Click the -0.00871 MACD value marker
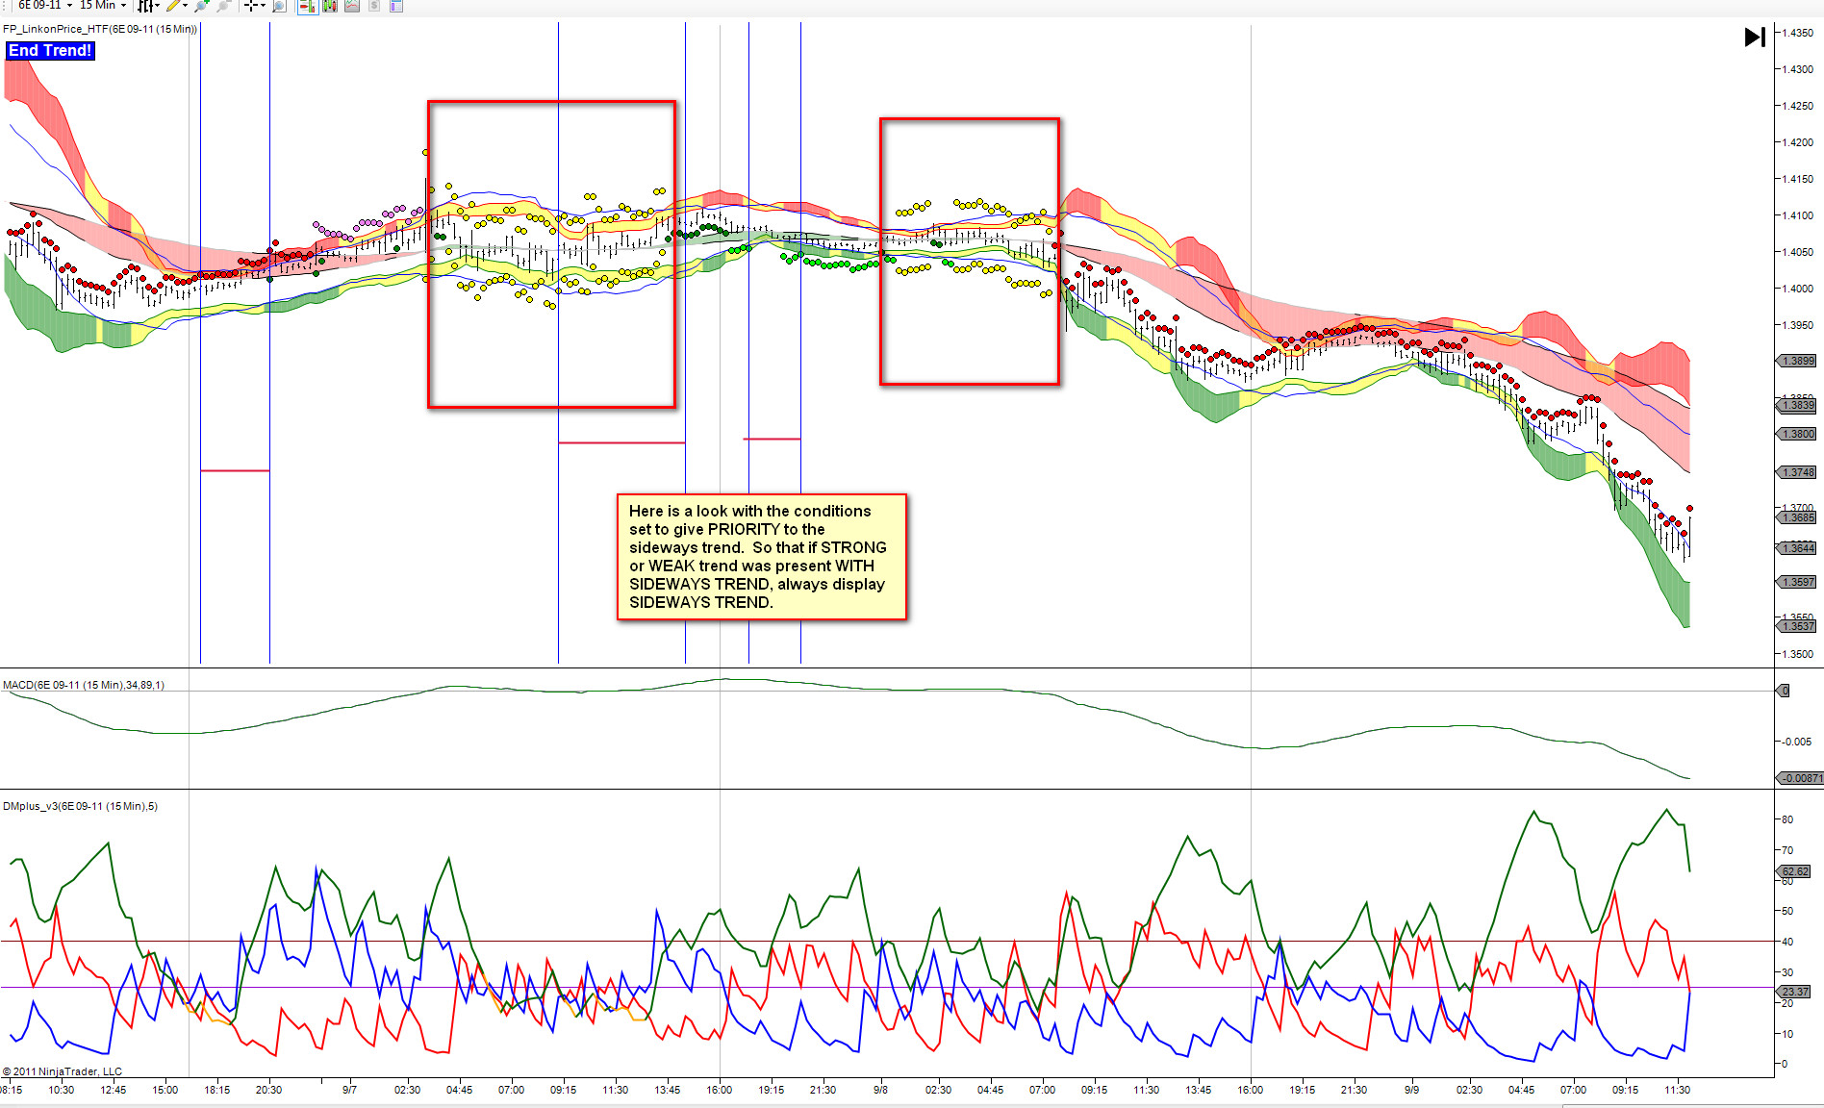 pyautogui.click(x=1799, y=778)
